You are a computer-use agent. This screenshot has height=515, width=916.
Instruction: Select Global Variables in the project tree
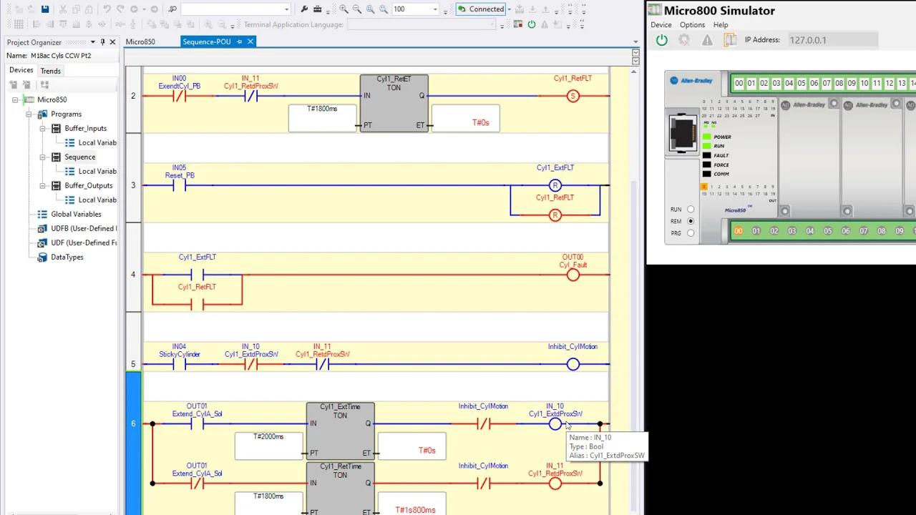(76, 214)
